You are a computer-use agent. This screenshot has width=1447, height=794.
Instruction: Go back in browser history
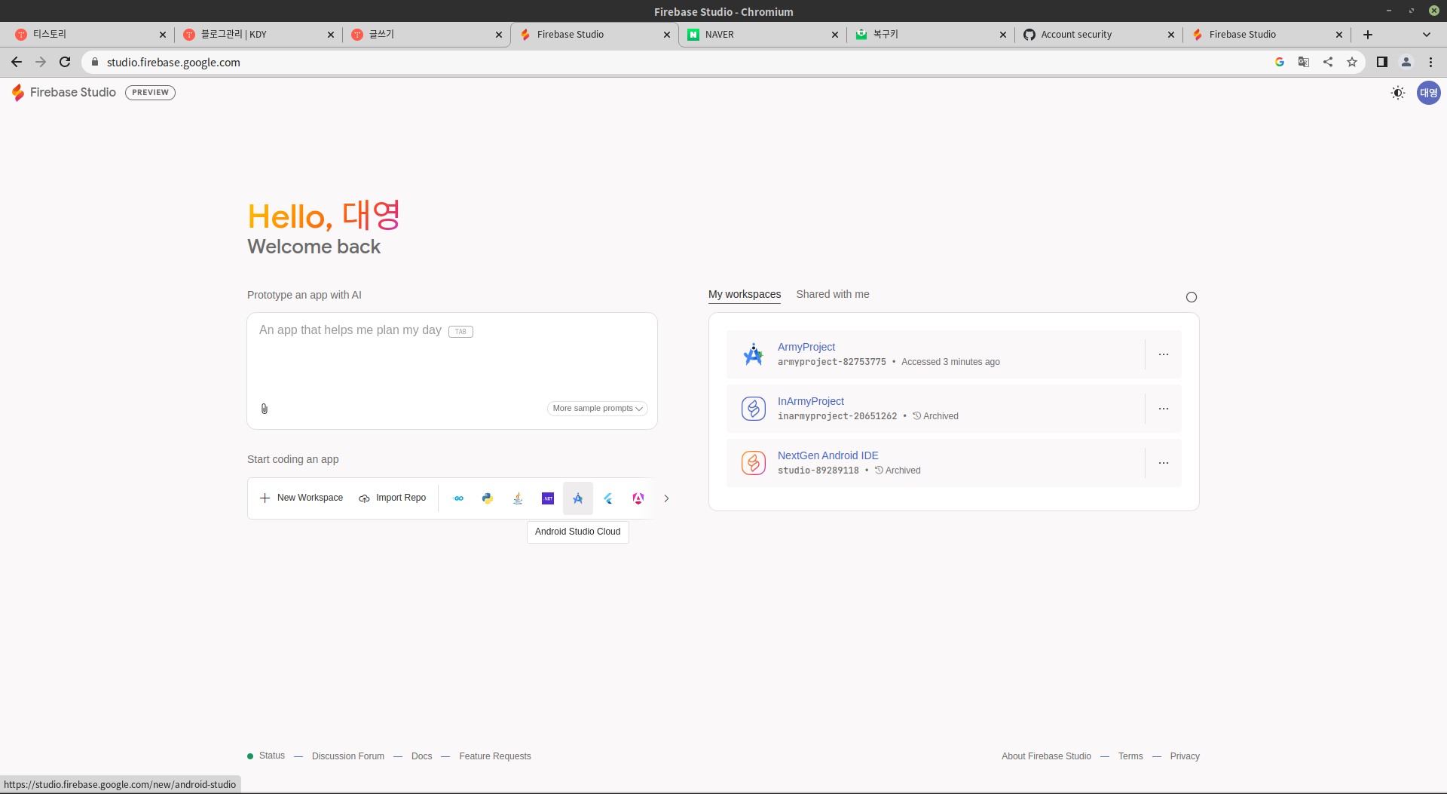[17, 62]
